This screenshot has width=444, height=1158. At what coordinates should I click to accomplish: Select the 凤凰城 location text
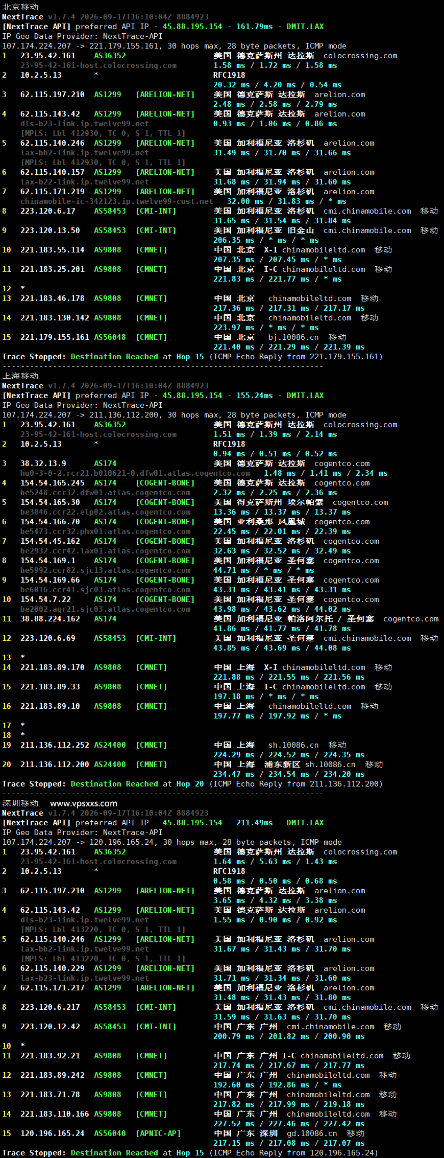(291, 522)
